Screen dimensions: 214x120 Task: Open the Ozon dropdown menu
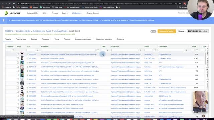click(x=65, y=13)
